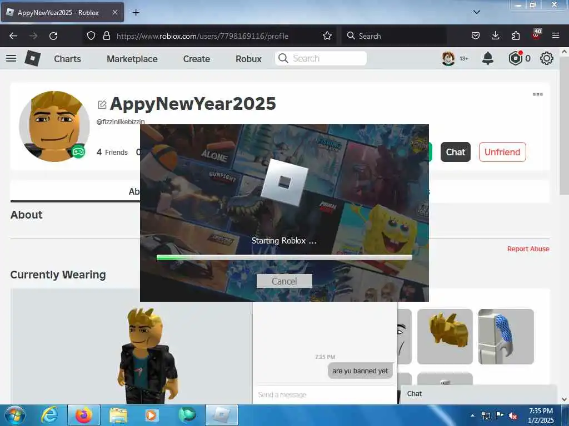The image size is (569, 426).
Task: Expand the list all tabs chevron
Action: [476, 12]
